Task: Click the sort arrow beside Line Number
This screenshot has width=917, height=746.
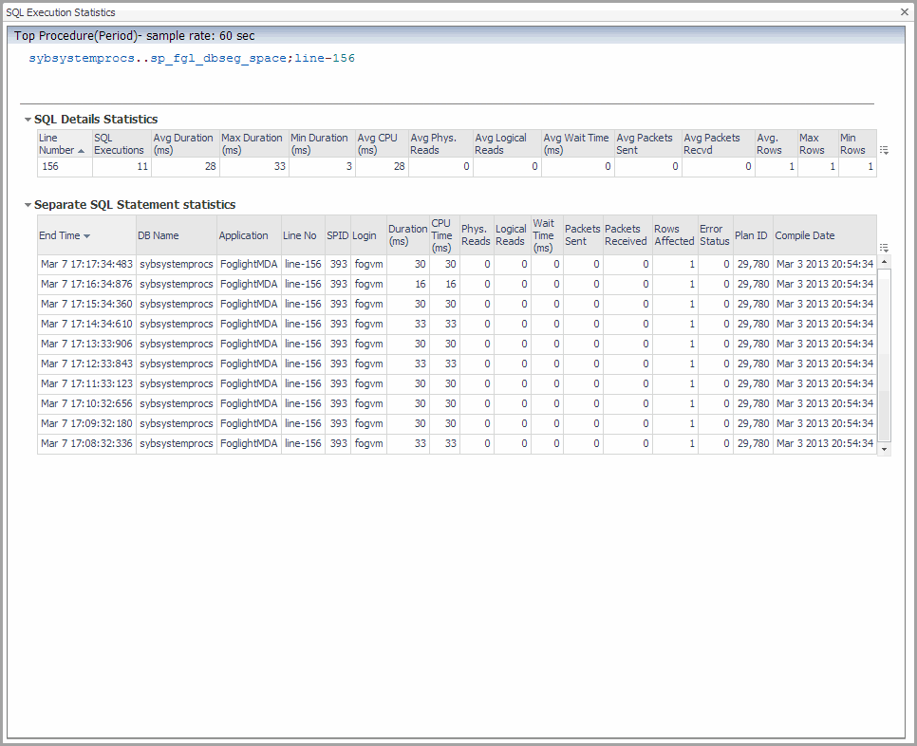Action: click(81, 151)
